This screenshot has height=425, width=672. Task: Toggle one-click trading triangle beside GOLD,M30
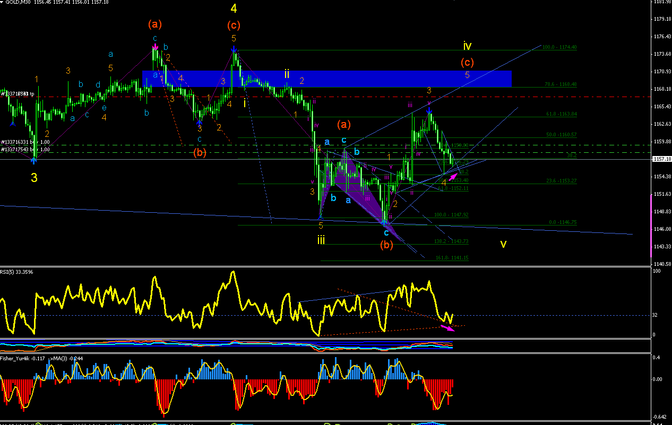2,3
